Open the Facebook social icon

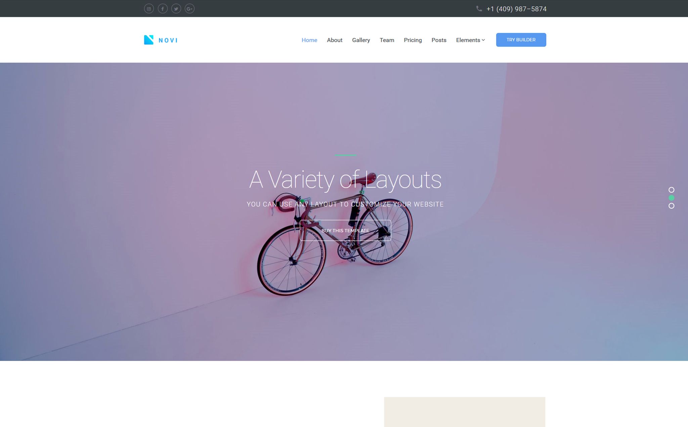point(163,9)
